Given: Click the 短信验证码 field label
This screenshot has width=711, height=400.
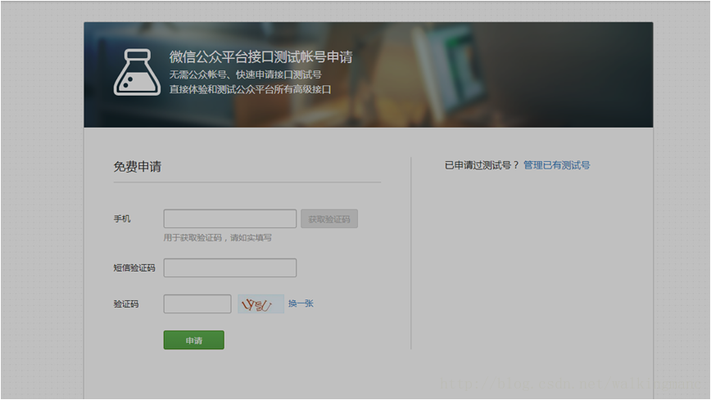Looking at the screenshot, I should point(134,267).
